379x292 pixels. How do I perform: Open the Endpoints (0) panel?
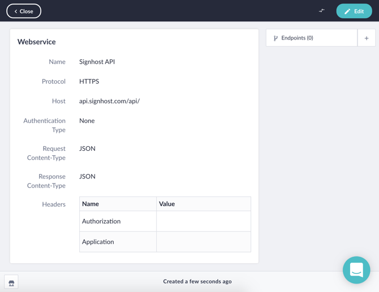[x=312, y=38]
